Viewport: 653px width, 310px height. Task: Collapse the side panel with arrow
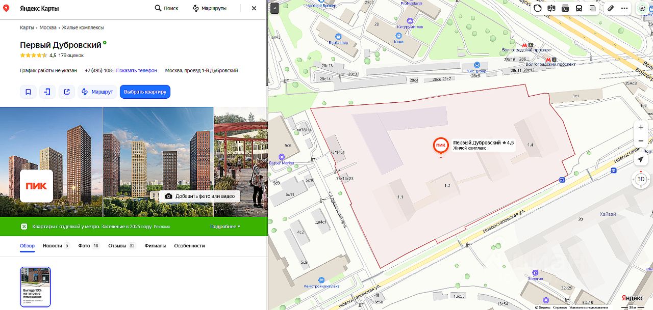click(x=274, y=8)
